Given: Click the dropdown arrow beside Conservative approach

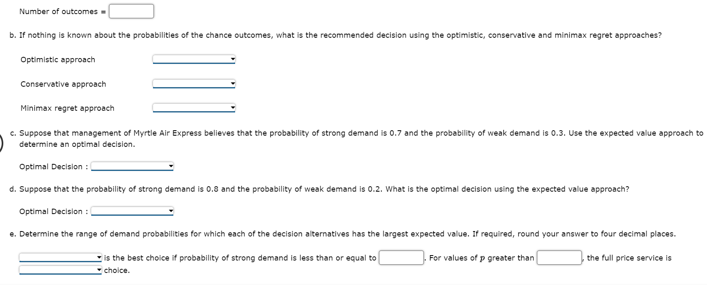Looking at the screenshot, I should [232, 84].
